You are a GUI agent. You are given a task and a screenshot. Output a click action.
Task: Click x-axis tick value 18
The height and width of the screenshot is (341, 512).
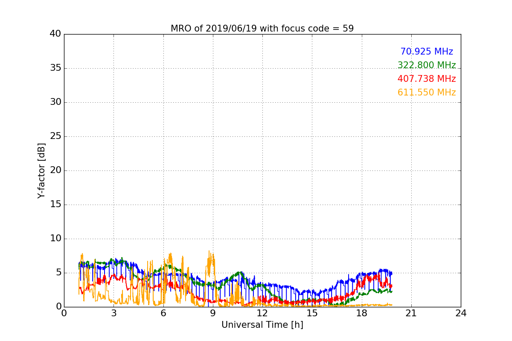click(x=362, y=313)
